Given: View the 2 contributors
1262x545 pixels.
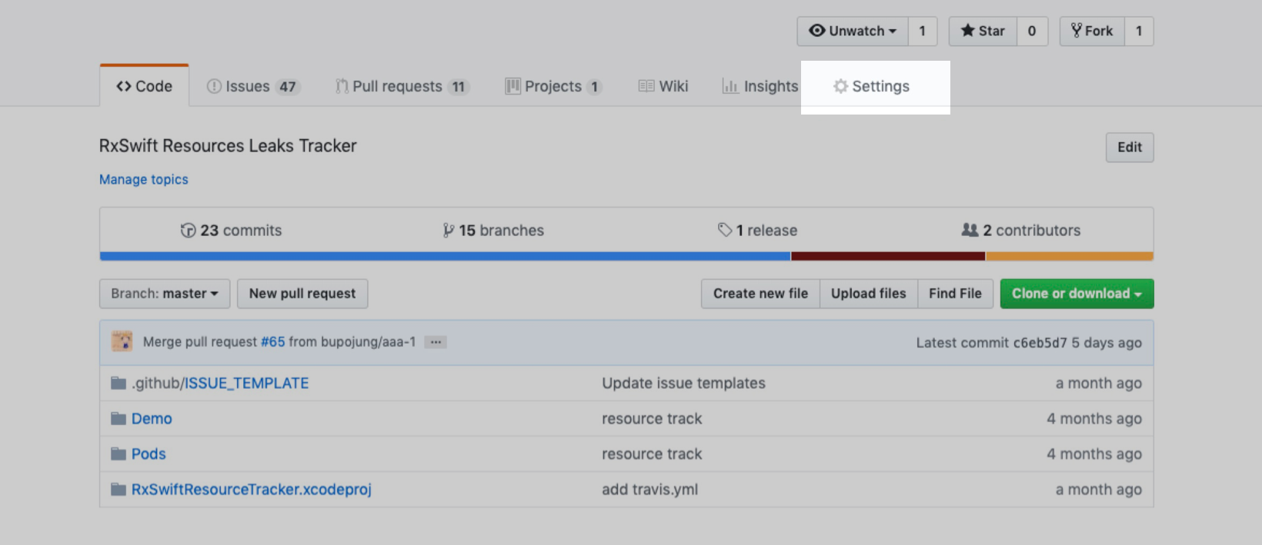Looking at the screenshot, I should tap(1021, 231).
